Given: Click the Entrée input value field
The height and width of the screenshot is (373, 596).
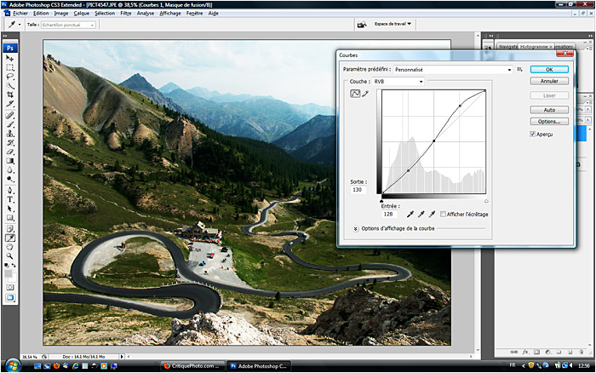Looking at the screenshot, I should coord(388,215).
